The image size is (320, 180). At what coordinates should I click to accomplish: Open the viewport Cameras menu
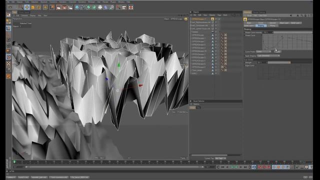[24, 15]
